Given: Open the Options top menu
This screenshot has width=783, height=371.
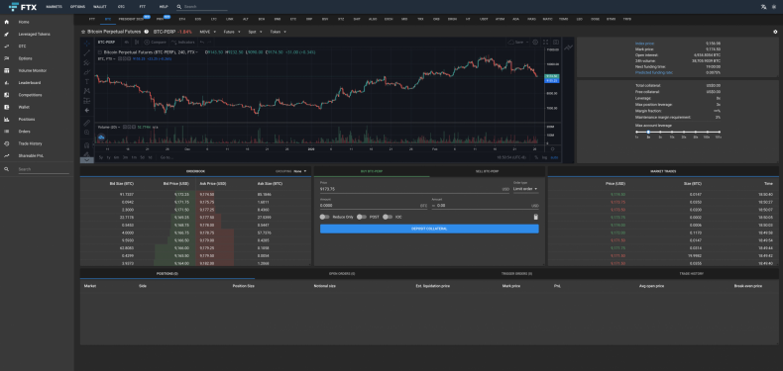Looking at the screenshot, I should pyautogui.click(x=77, y=7).
